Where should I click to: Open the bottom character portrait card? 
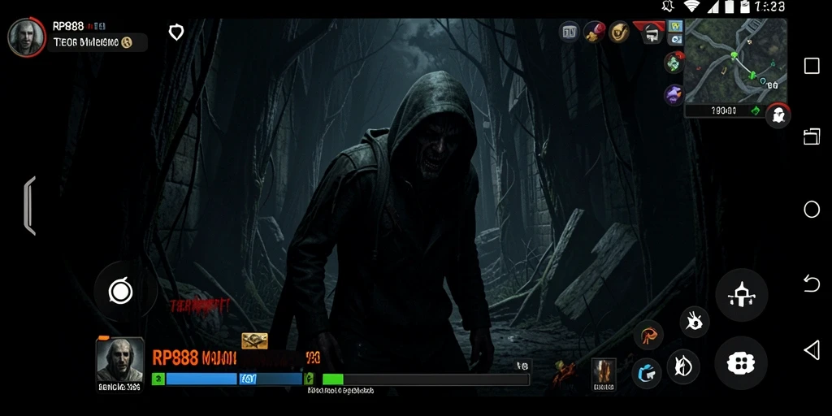[119, 365]
